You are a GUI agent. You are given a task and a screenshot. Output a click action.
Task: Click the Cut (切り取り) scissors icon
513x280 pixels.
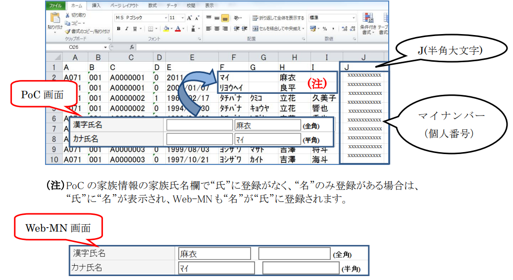tap(67, 15)
